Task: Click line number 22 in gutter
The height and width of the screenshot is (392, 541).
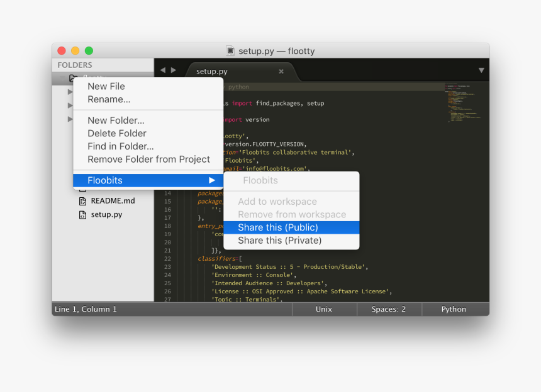Action: tap(168, 259)
